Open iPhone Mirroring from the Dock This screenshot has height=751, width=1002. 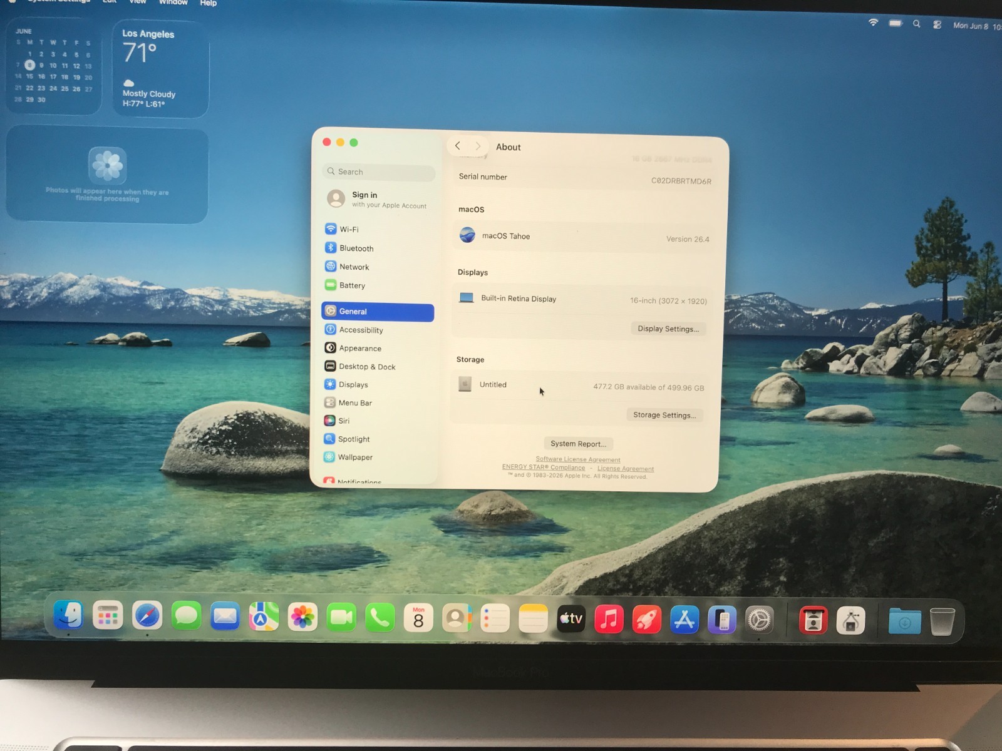tap(722, 620)
